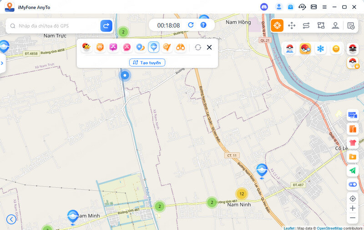This screenshot has height=230, width=364.
Task: Open the hamburger menu in title bar
Action: click(324, 7)
